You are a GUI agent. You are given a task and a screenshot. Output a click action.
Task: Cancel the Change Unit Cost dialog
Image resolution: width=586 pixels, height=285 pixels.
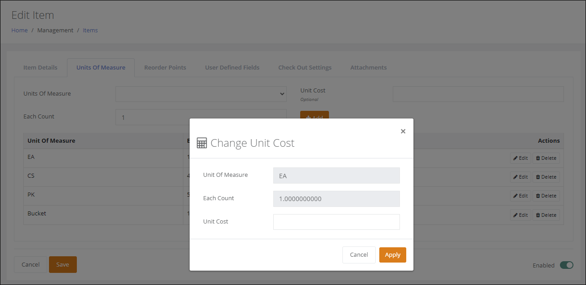coord(359,255)
